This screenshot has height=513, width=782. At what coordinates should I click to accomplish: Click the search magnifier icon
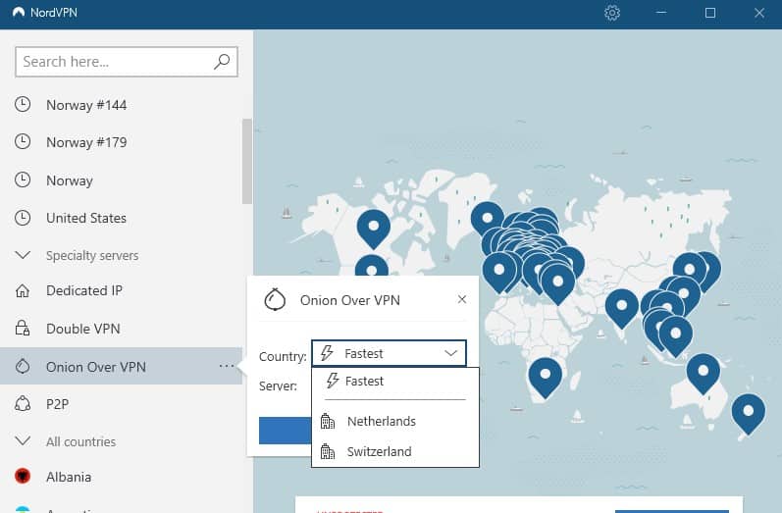(222, 62)
